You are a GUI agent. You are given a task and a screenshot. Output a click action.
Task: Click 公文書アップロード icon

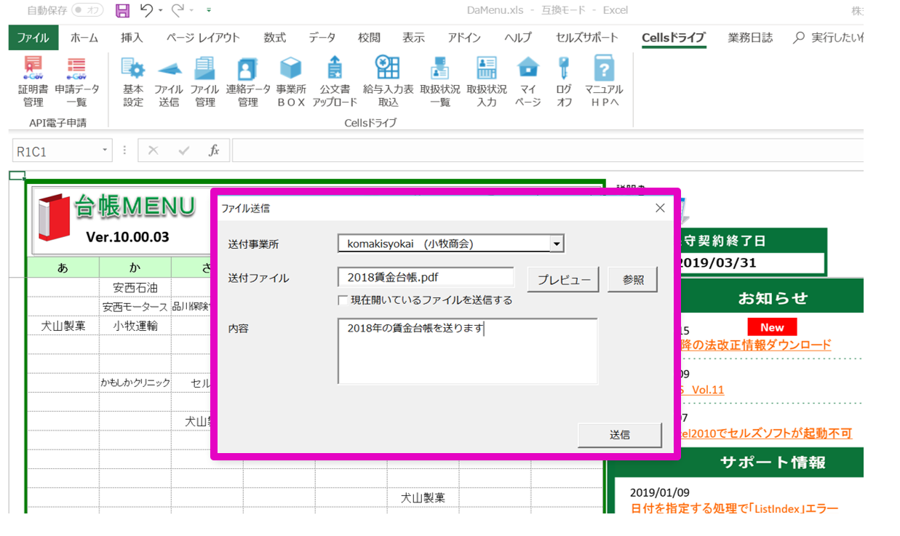click(x=335, y=82)
